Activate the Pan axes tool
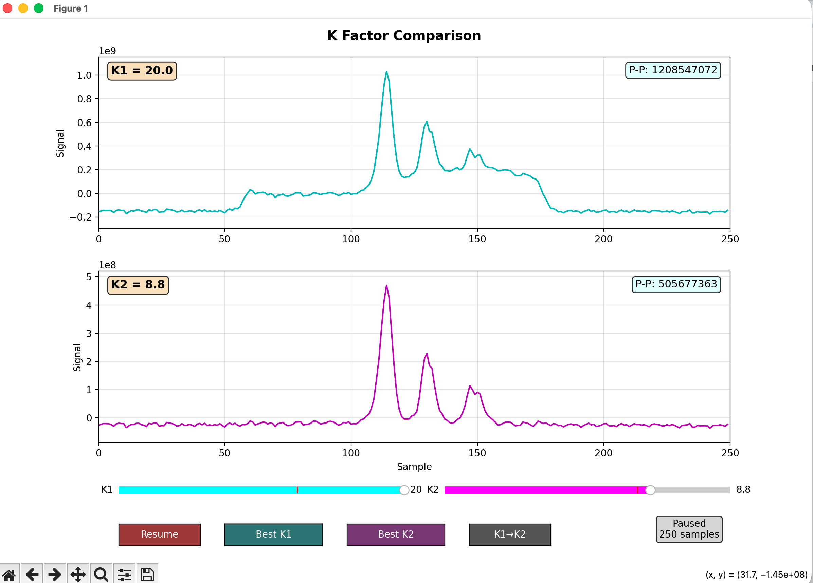Screen dimensions: 813x583 tap(78, 575)
